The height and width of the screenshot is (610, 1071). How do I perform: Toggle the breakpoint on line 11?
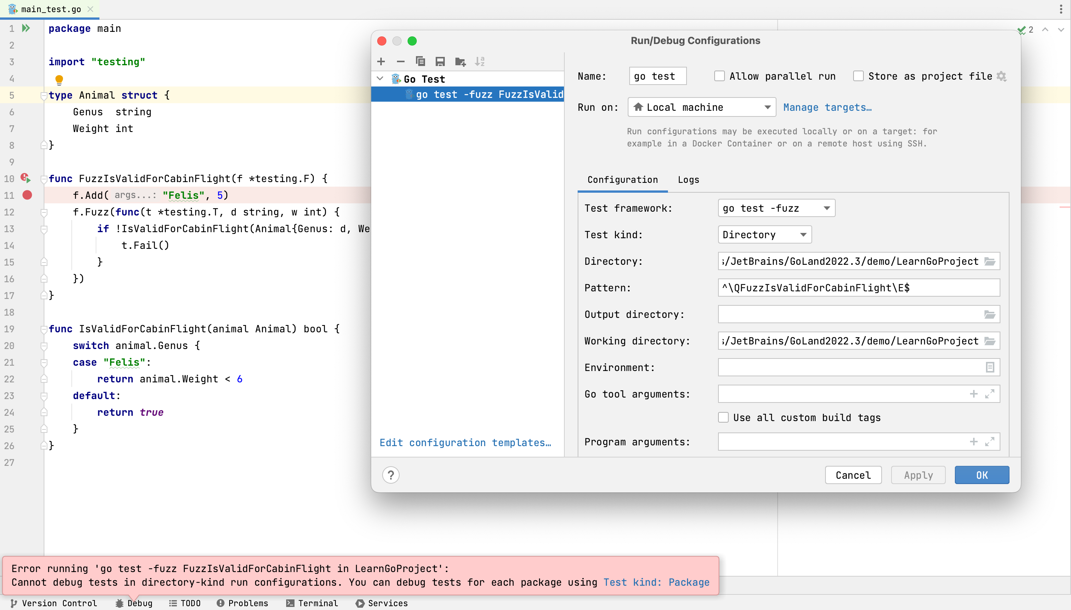(x=27, y=195)
